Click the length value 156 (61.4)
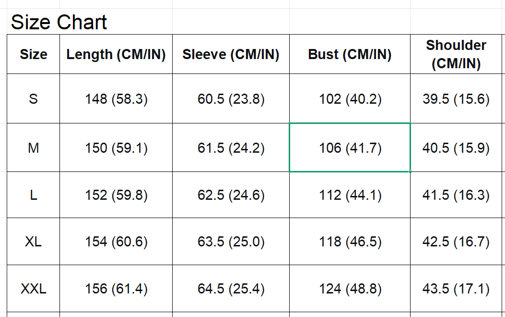The height and width of the screenshot is (317, 505). [x=116, y=289]
